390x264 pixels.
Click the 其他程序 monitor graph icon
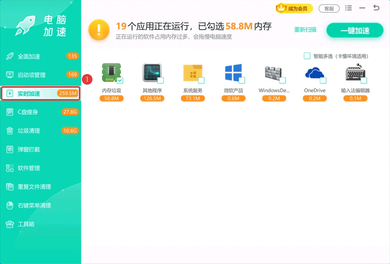point(152,73)
